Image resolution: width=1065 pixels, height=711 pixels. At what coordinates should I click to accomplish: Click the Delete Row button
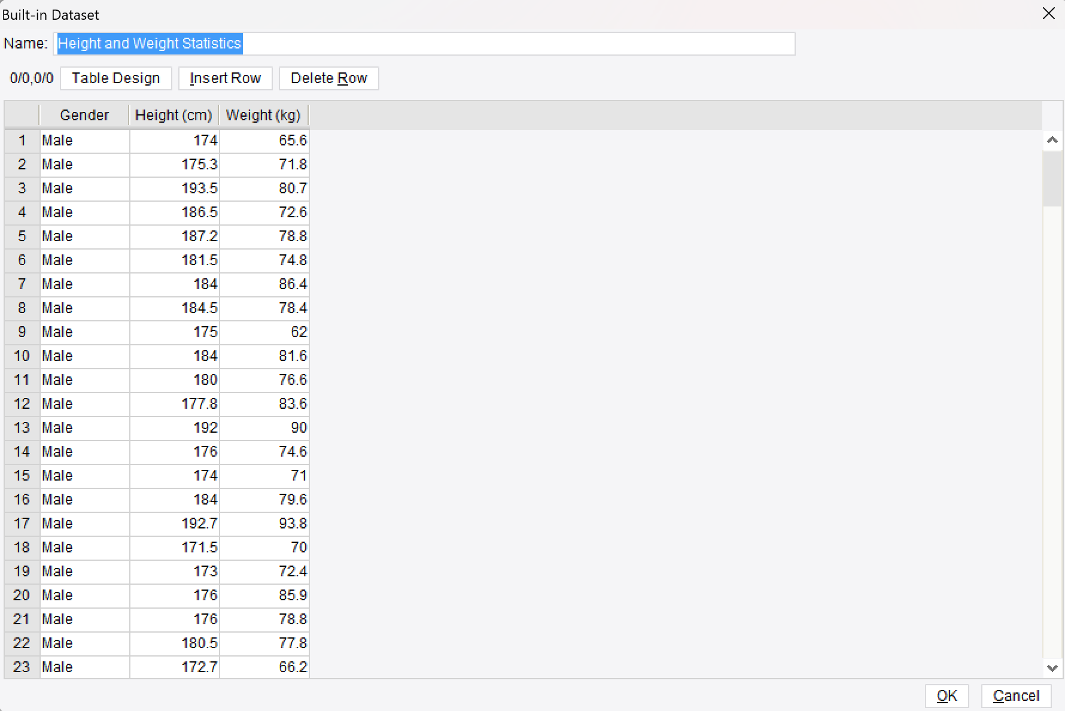click(328, 78)
